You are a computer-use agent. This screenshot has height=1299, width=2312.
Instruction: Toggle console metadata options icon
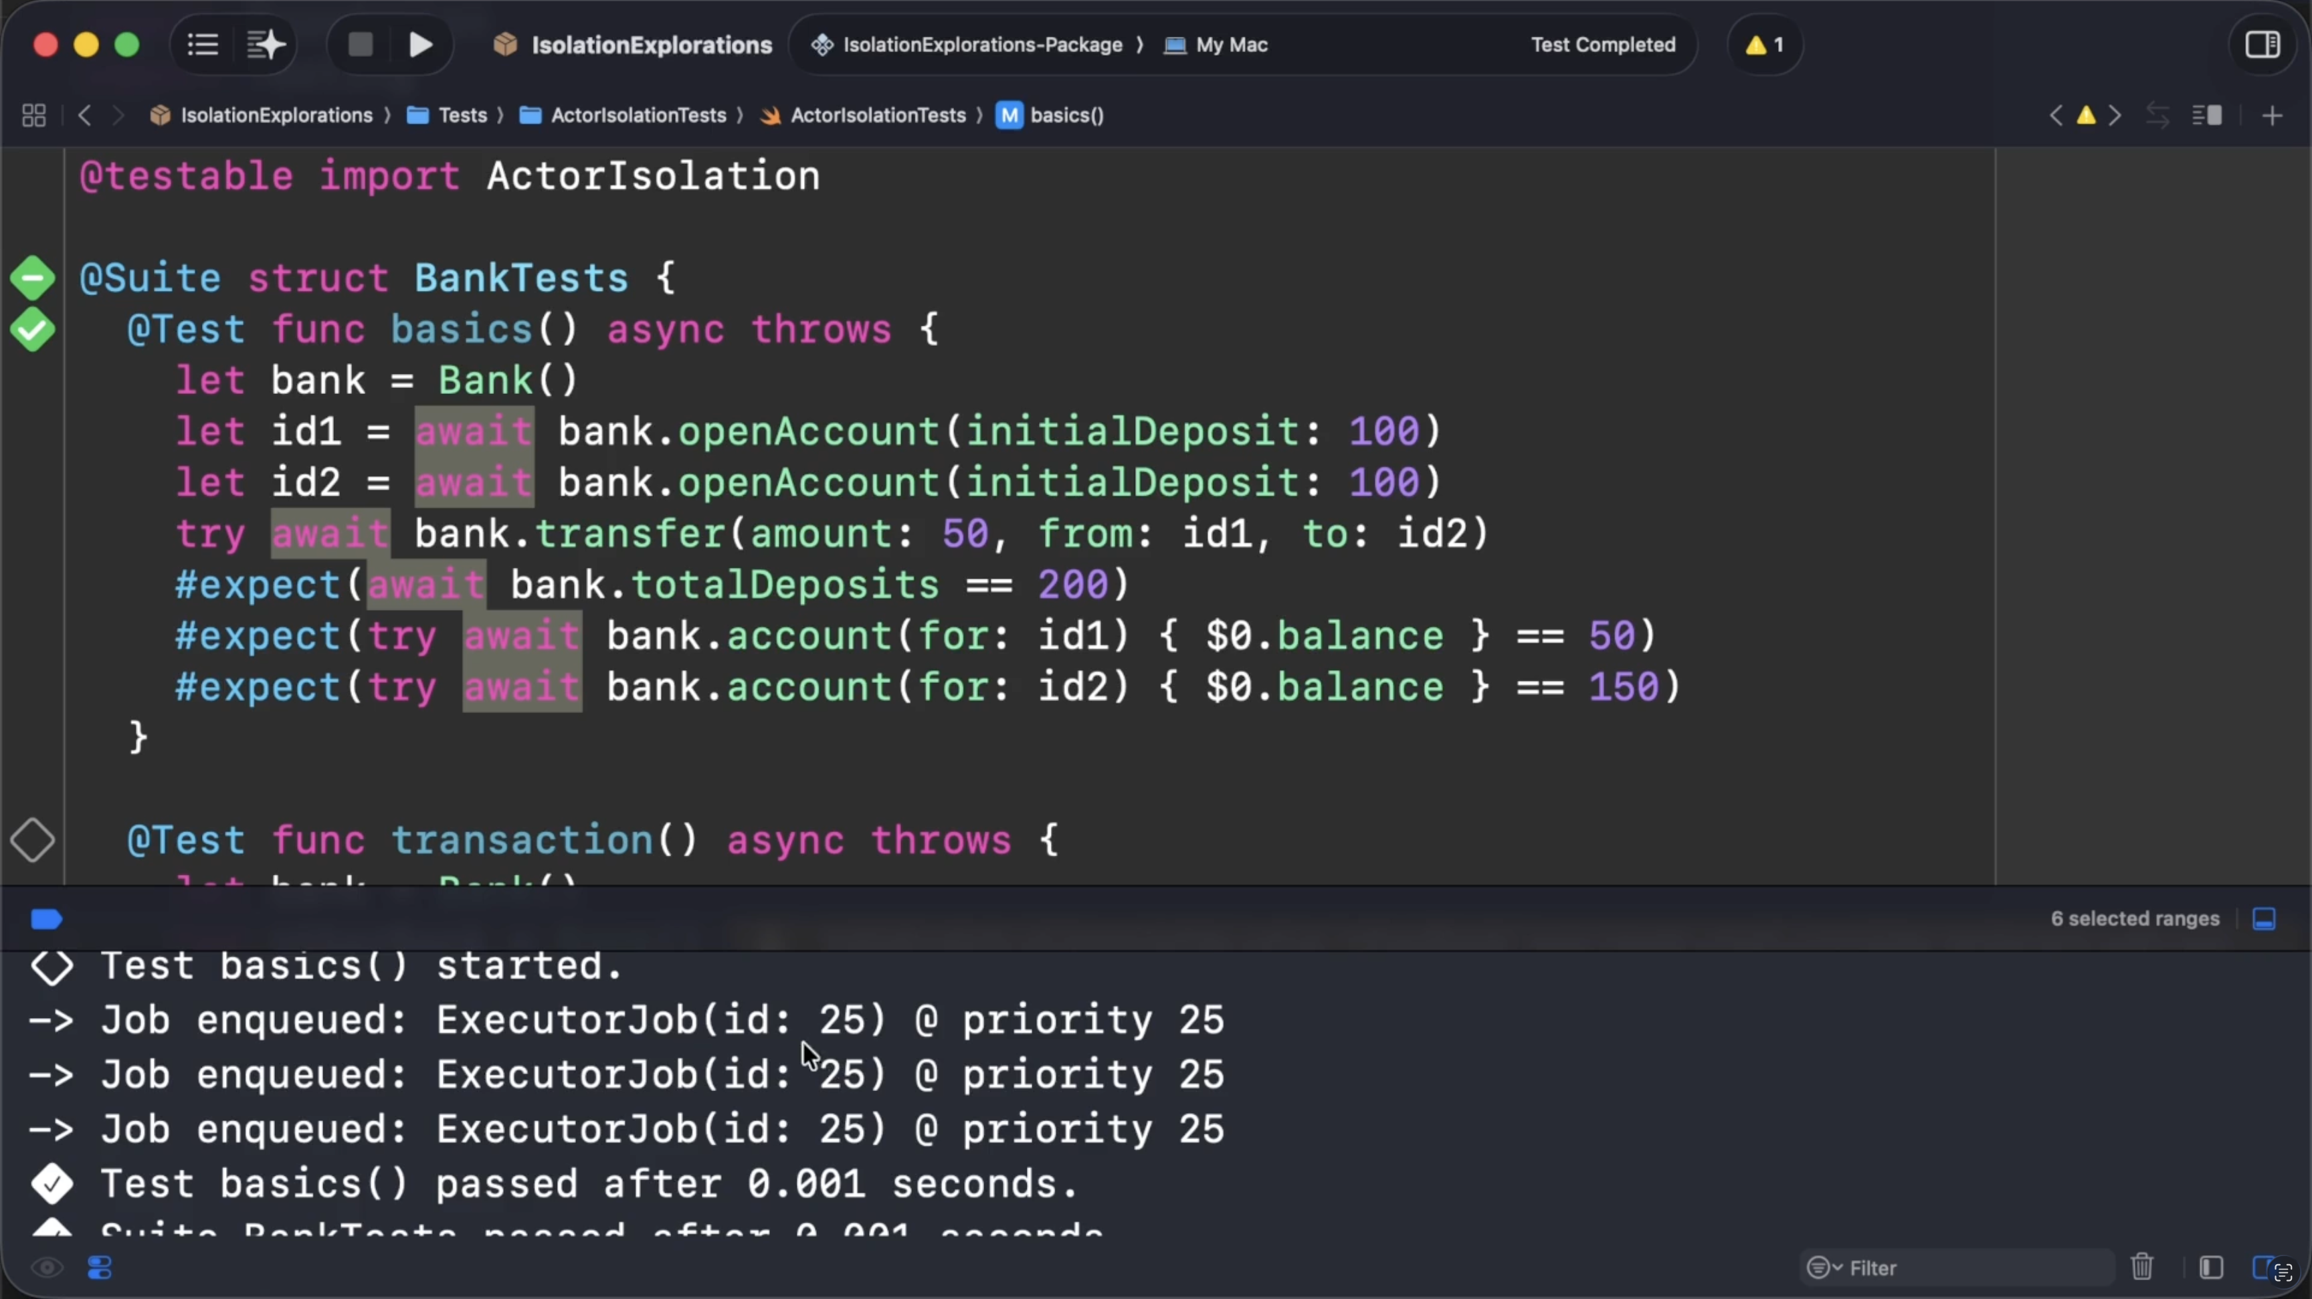click(100, 1268)
